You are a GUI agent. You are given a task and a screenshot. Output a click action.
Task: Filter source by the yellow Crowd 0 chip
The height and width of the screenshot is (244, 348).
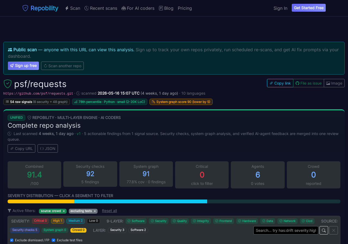[79, 230]
